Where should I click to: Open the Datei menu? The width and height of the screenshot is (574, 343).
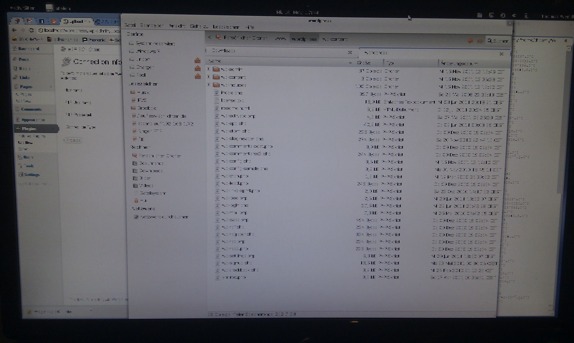pos(130,25)
